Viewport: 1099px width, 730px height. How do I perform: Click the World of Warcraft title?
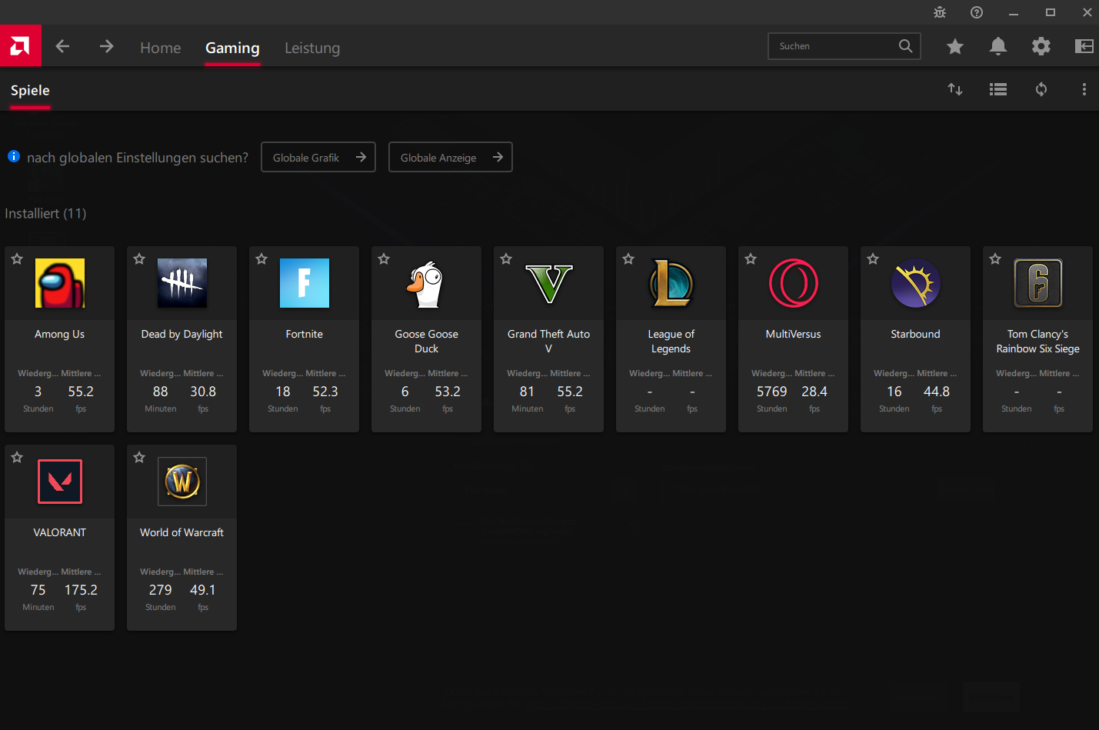point(182,532)
